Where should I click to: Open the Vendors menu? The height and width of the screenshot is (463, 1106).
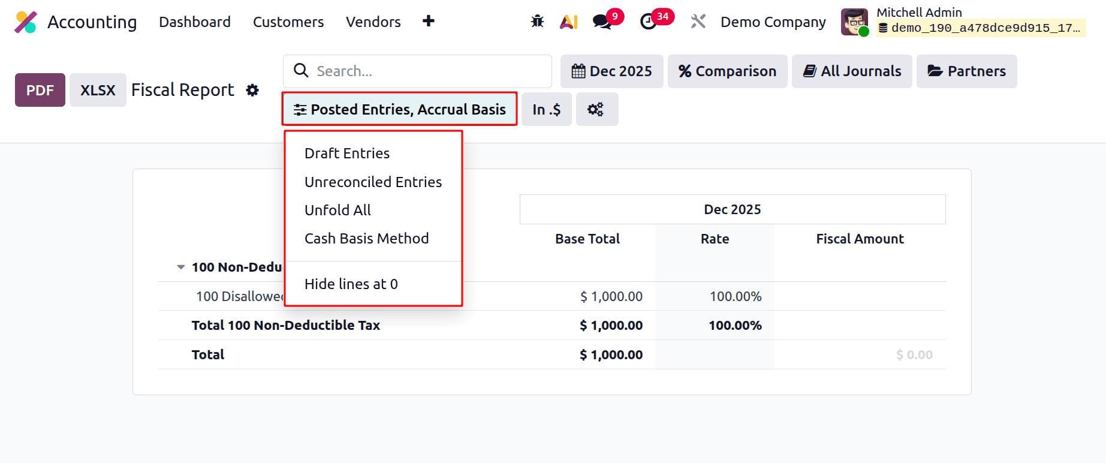[x=373, y=22]
